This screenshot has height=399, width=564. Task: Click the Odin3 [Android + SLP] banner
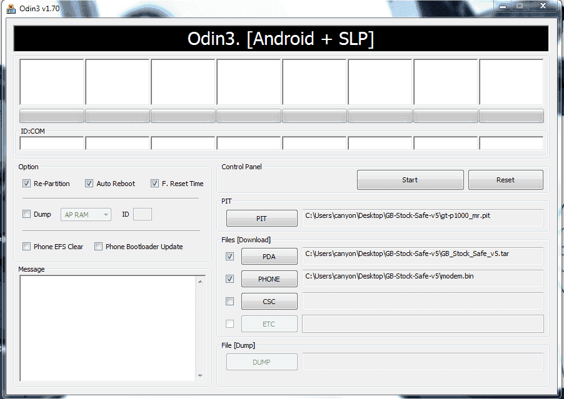pos(281,39)
